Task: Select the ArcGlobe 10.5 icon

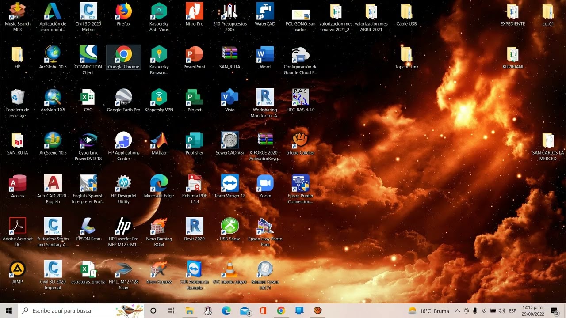Action: click(53, 57)
